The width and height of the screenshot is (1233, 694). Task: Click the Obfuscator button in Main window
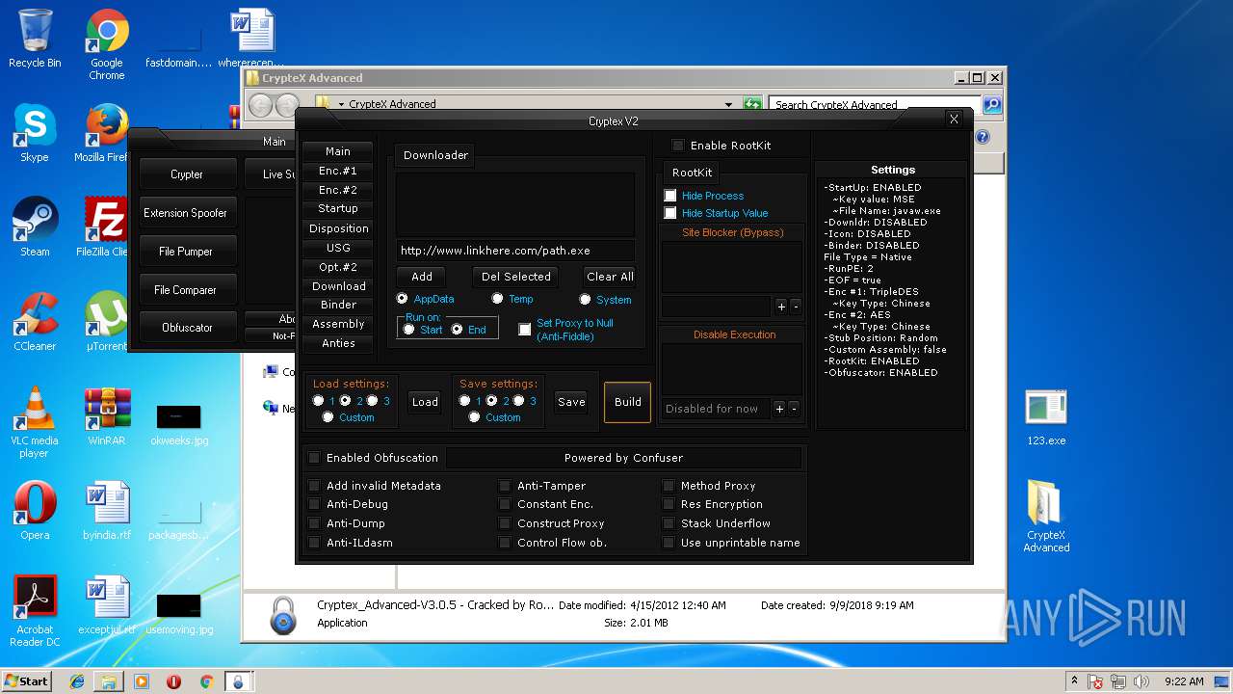tap(187, 328)
